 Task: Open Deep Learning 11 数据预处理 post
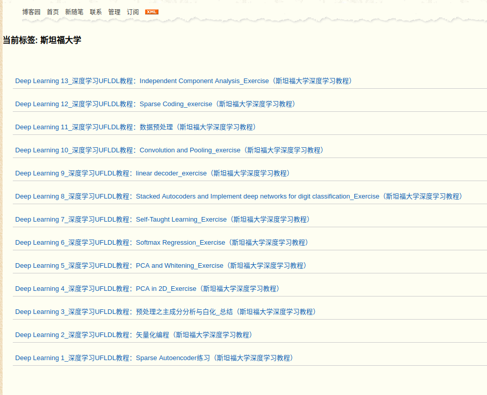(x=136, y=127)
